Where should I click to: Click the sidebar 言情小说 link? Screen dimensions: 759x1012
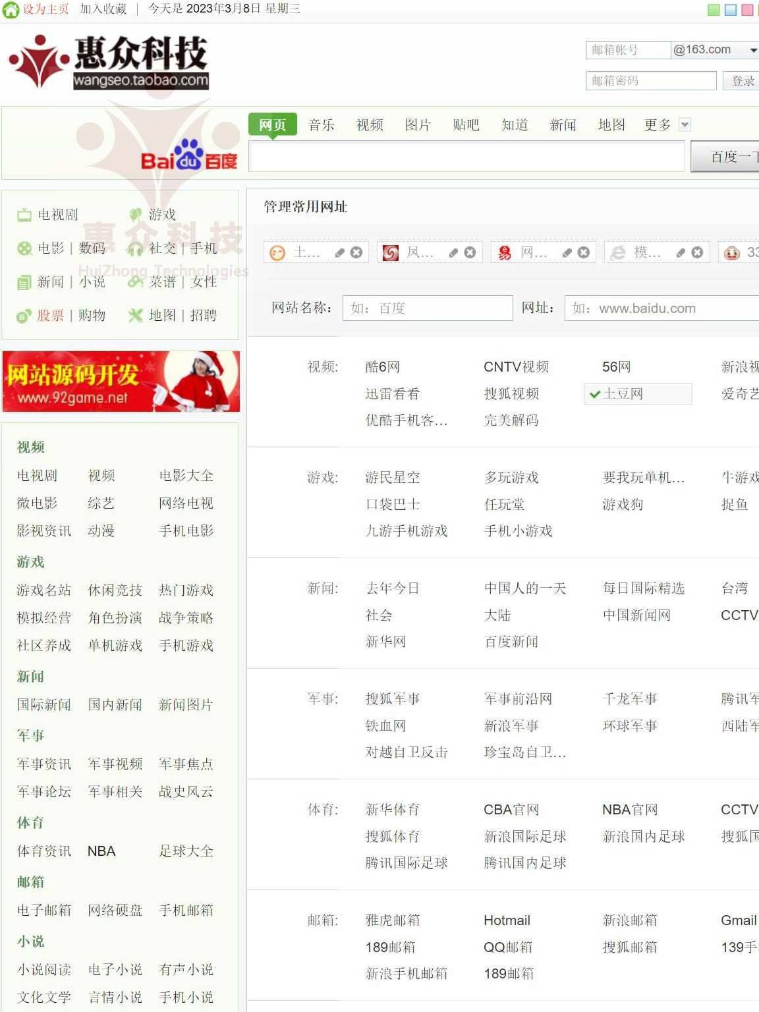(115, 998)
